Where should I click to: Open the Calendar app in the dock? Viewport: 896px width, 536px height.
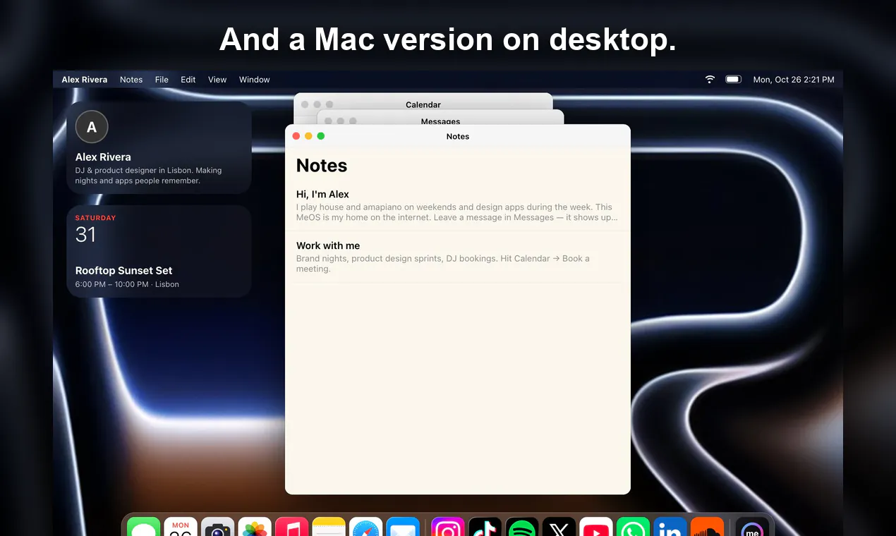pyautogui.click(x=181, y=527)
